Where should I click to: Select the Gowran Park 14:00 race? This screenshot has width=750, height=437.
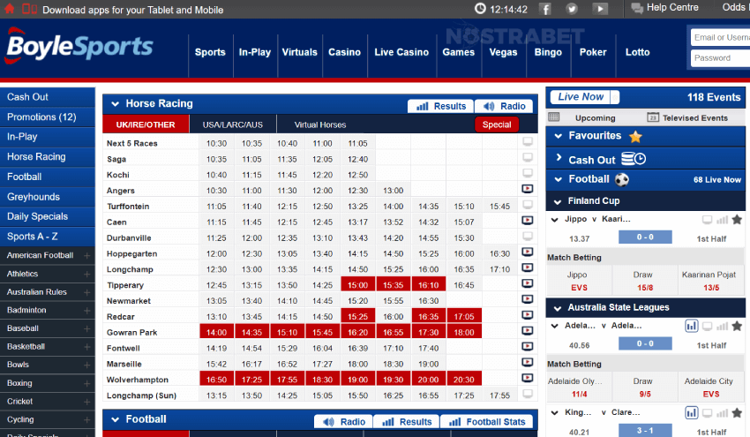217,332
